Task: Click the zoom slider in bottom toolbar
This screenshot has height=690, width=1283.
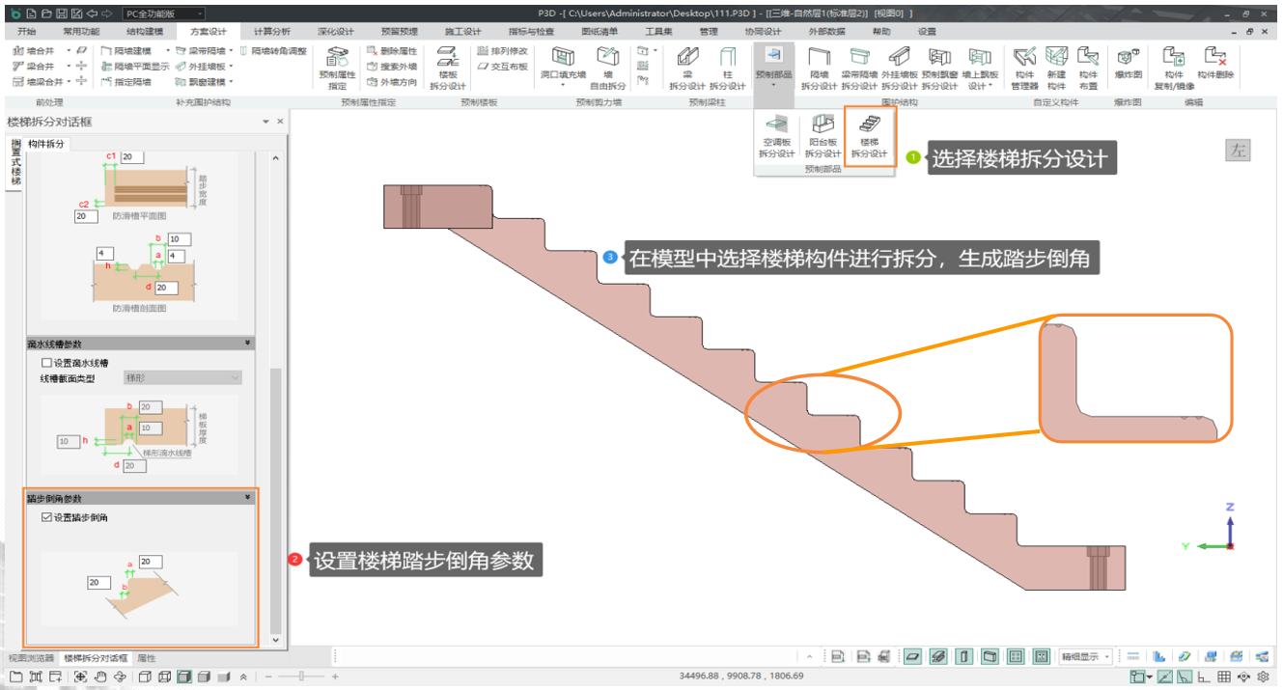Action: click(x=303, y=676)
